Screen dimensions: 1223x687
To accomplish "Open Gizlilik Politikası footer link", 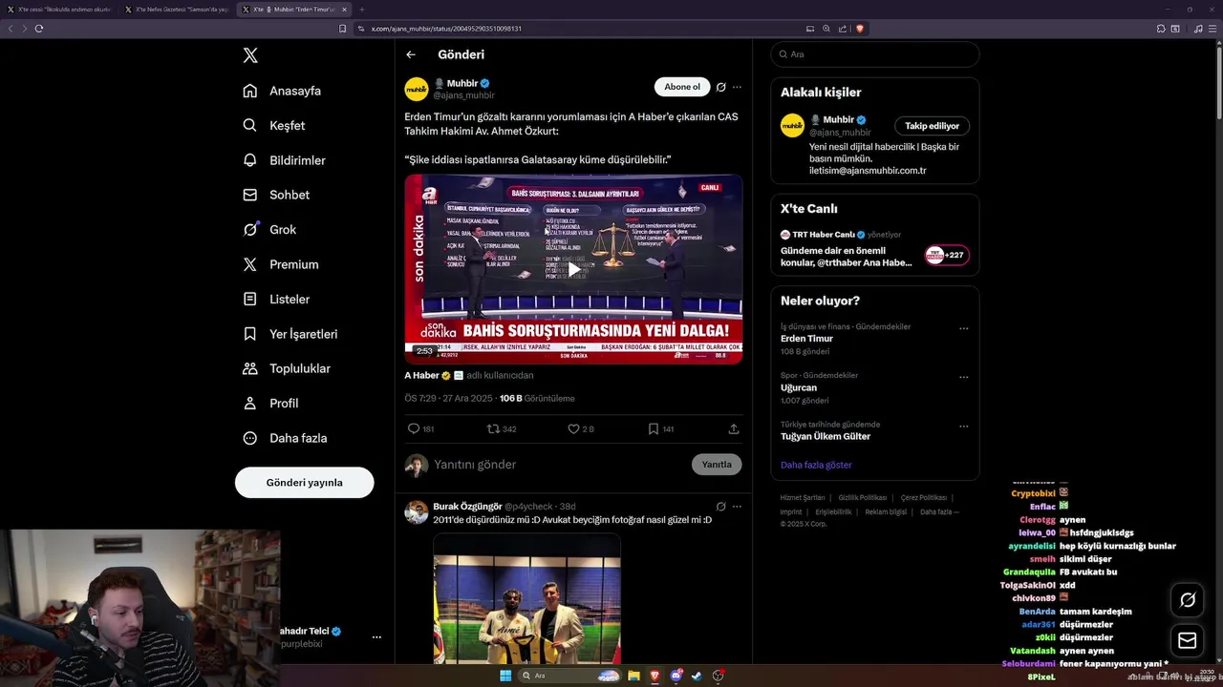I will point(863,498).
